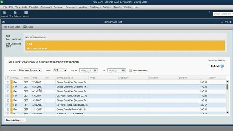The height and width of the screenshot is (131, 233).
Task: Click the QuickBooks application icon
Action: [1, 2]
